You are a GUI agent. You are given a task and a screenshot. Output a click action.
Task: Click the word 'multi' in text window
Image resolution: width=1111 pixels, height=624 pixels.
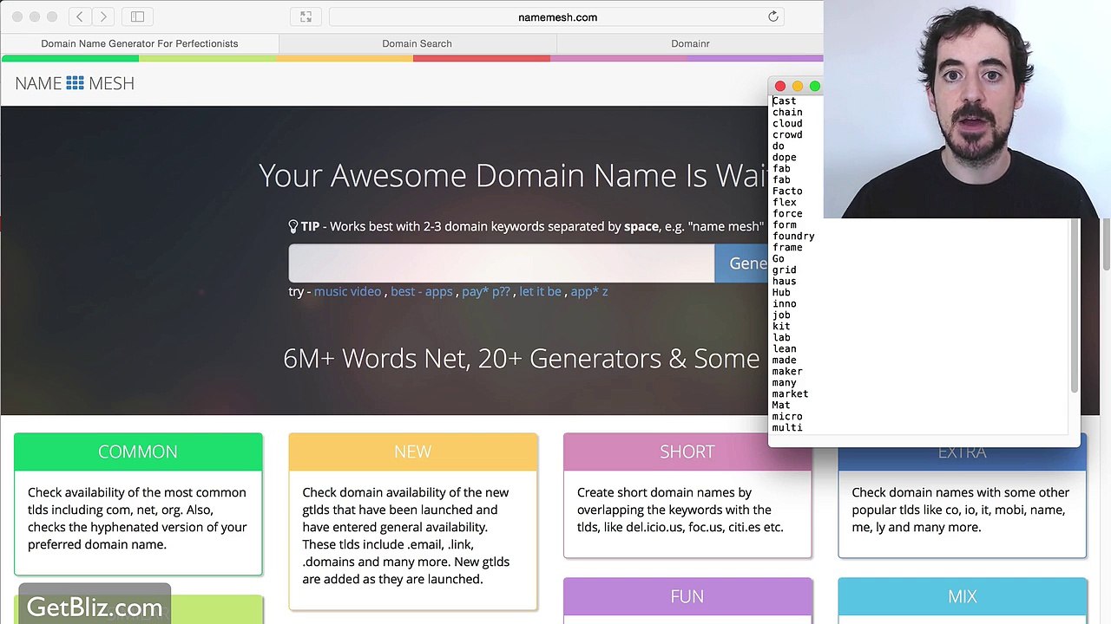click(x=787, y=427)
